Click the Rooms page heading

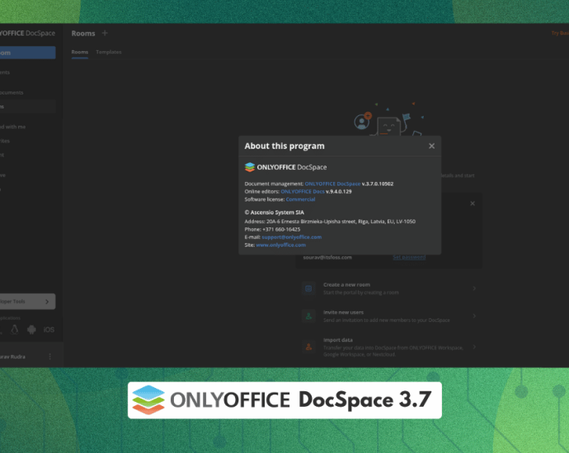(83, 33)
